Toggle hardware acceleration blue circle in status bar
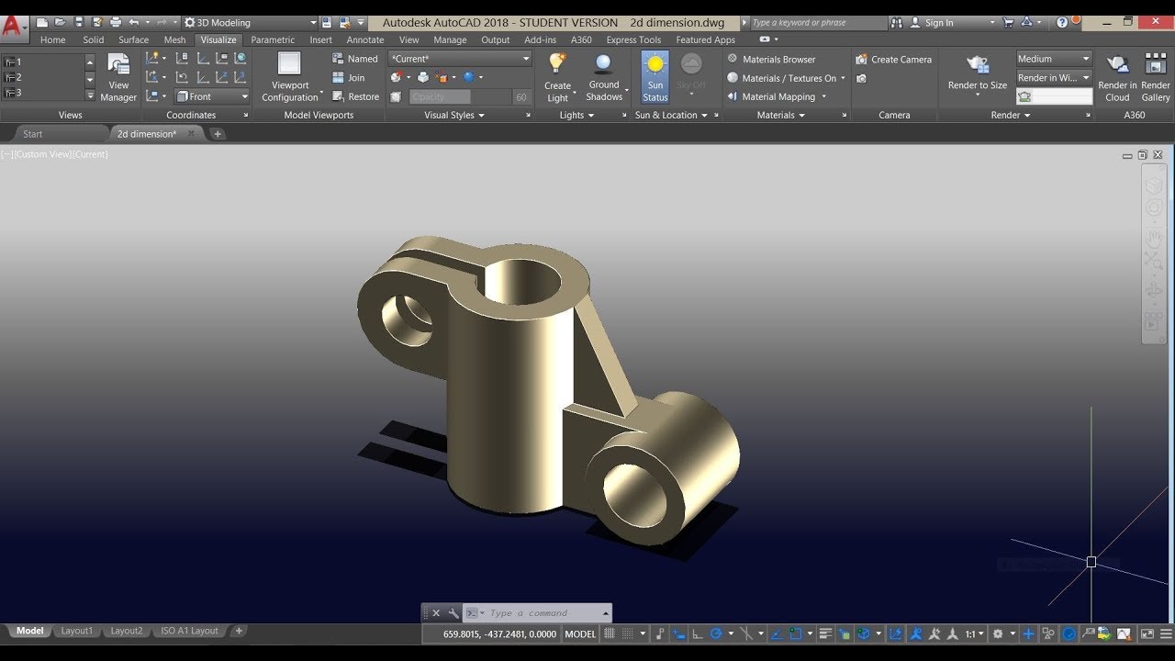The height and width of the screenshot is (661, 1175). pyautogui.click(x=1069, y=633)
